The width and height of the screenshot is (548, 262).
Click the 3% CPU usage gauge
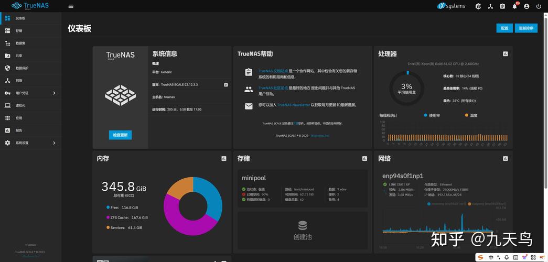click(x=406, y=89)
